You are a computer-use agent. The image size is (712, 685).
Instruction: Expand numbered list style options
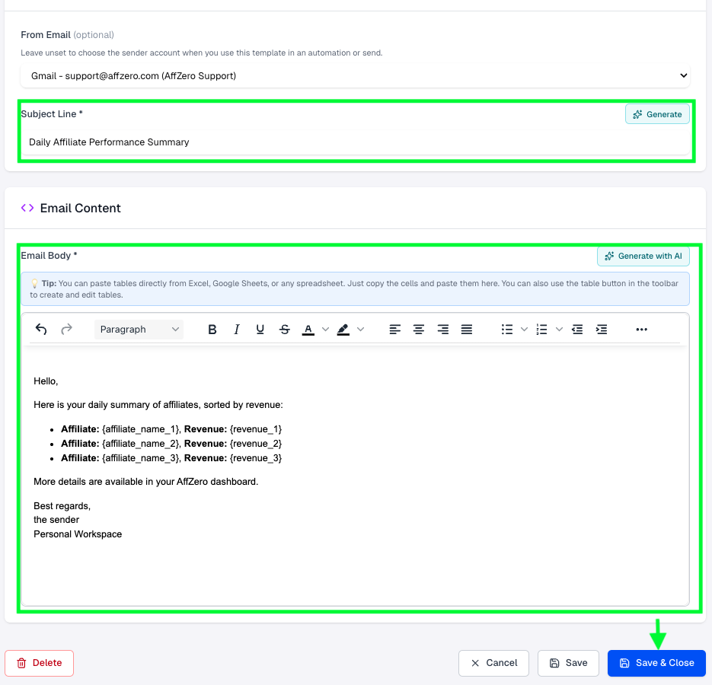point(560,329)
